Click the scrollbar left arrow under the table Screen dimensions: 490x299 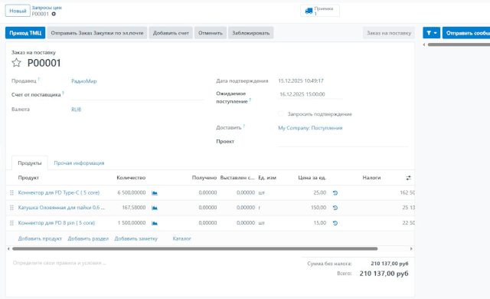point(8,249)
